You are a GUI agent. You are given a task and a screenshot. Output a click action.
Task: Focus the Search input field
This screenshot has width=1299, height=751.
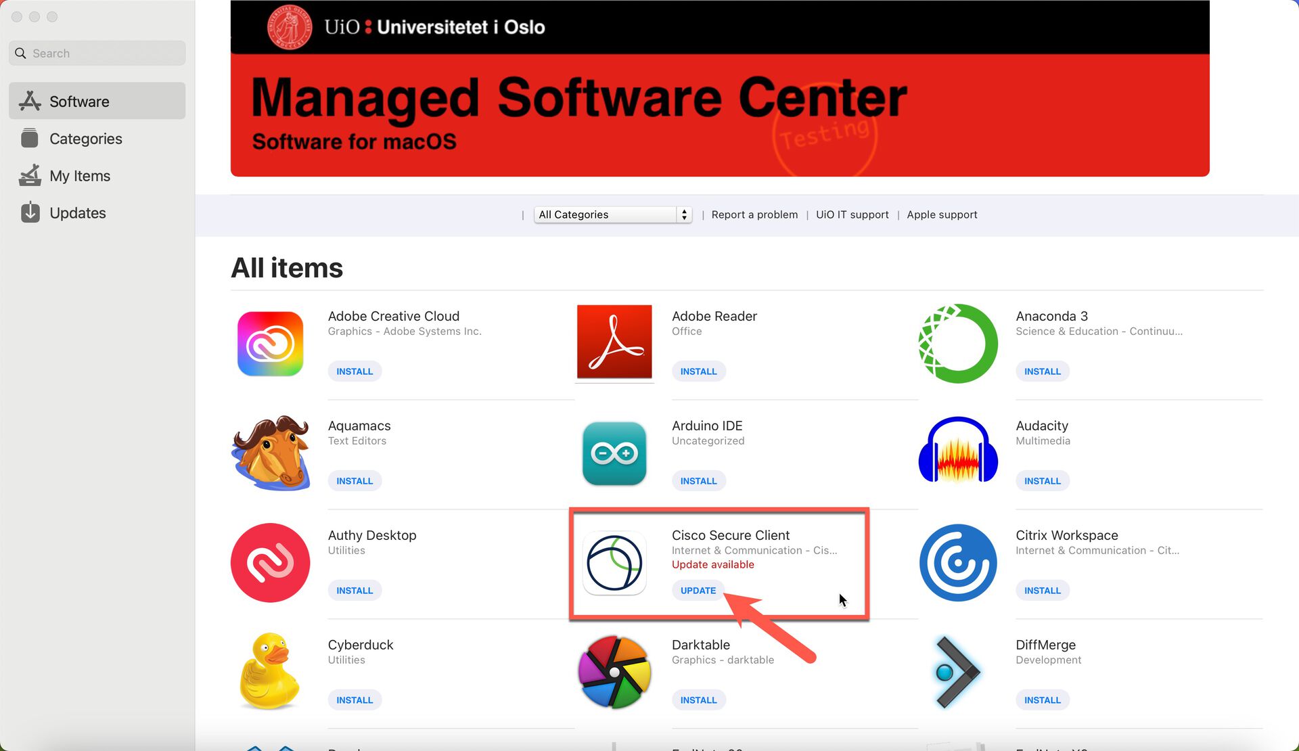pos(97,53)
